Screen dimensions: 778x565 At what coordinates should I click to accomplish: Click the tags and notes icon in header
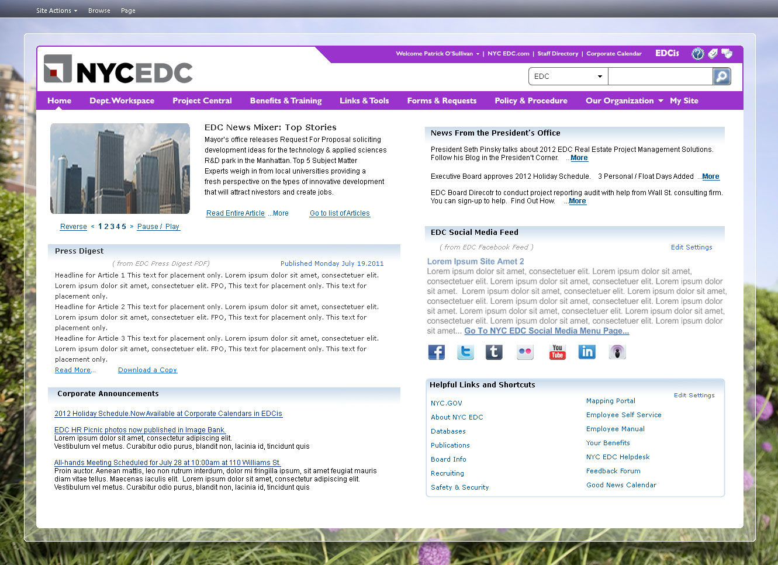(713, 54)
